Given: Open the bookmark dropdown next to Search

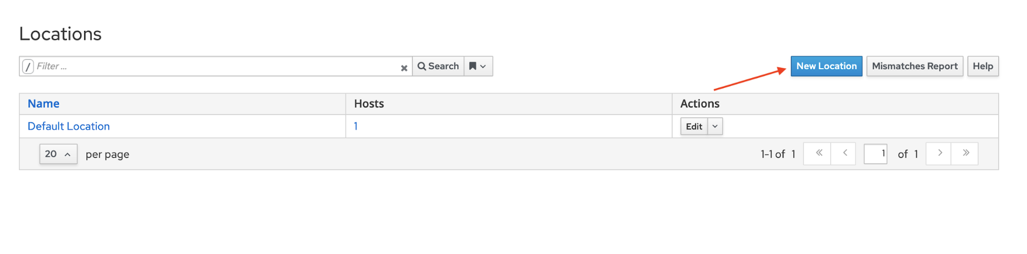Looking at the screenshot, I should 478,66.
